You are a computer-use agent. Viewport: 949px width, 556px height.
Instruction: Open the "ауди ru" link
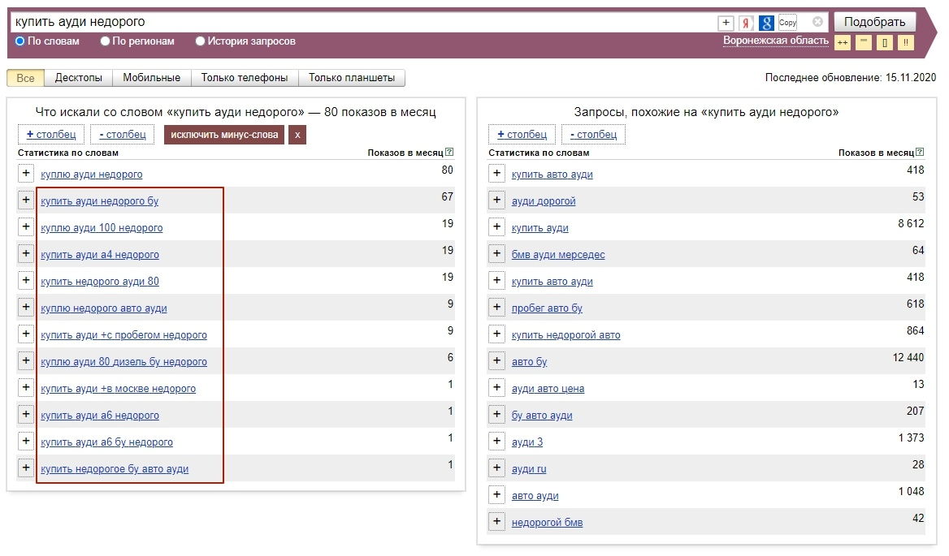coord(529,469)
